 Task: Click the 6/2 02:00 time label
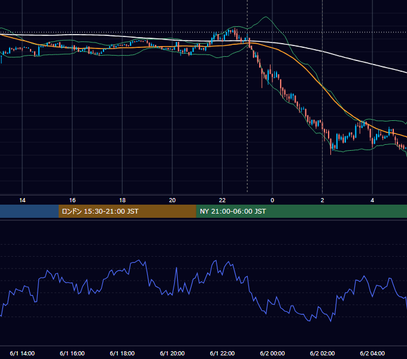click(x=323, y=353)
